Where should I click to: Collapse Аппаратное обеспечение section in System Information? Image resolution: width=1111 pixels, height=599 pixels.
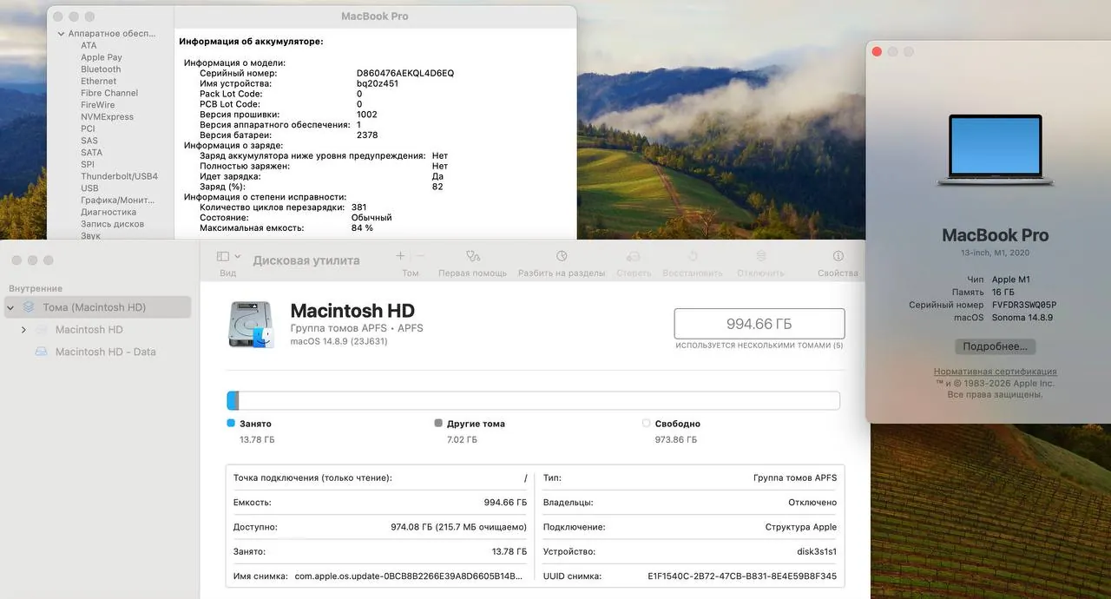click(62, 34)
